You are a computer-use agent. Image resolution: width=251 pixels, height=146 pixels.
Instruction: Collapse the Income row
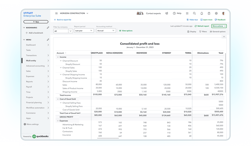click(58, 57)
